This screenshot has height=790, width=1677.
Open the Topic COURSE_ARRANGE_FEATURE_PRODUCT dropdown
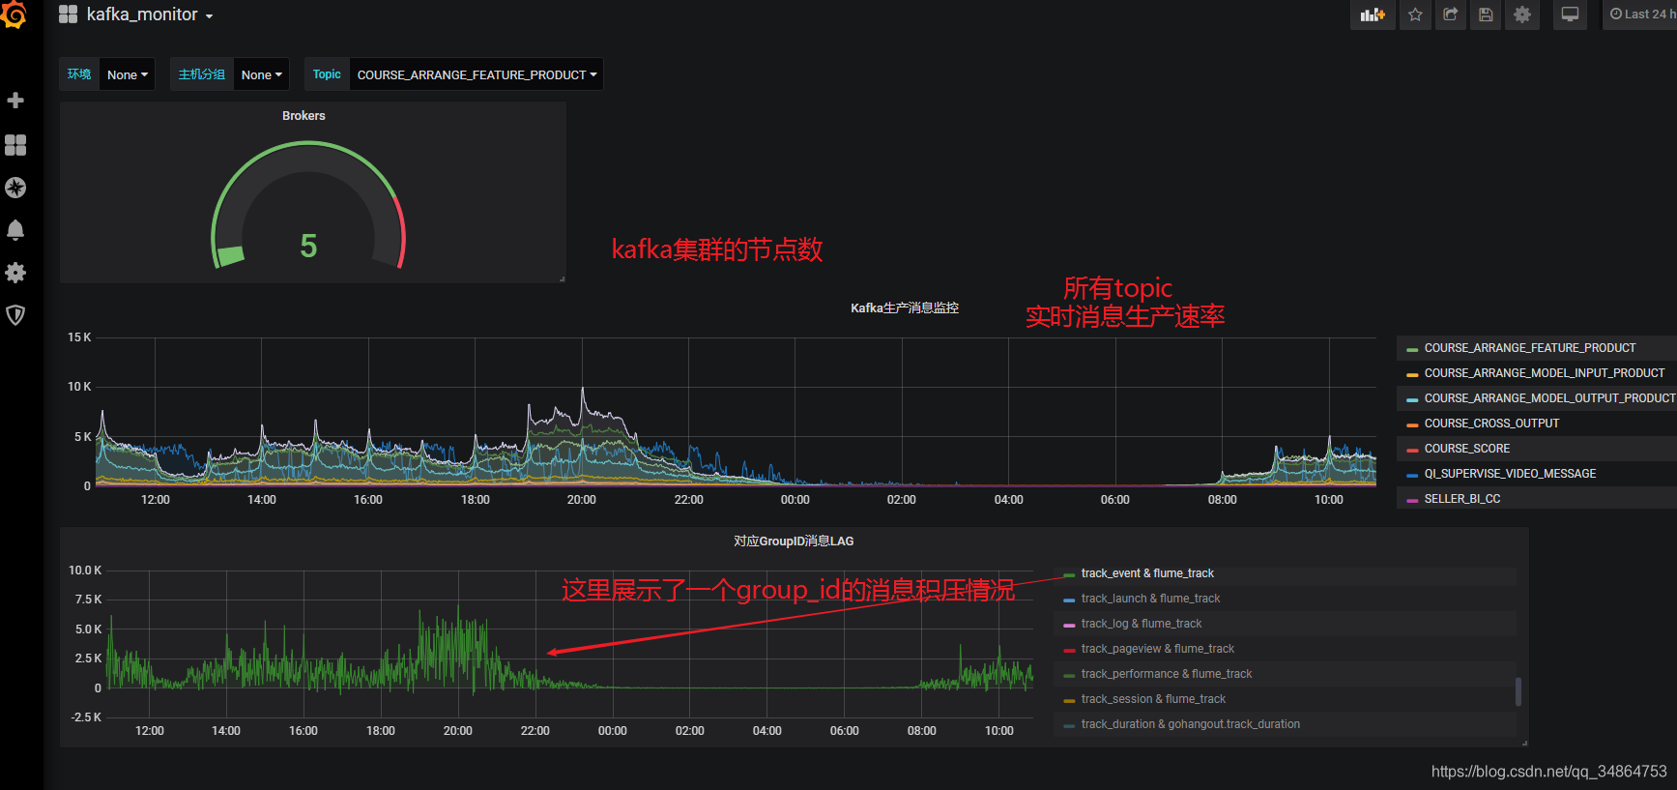point(477,74)
